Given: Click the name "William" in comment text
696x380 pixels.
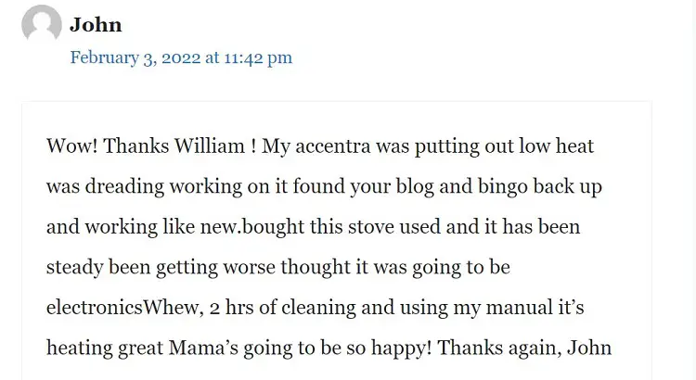Looking at the screenshot, I should (209, 146).
